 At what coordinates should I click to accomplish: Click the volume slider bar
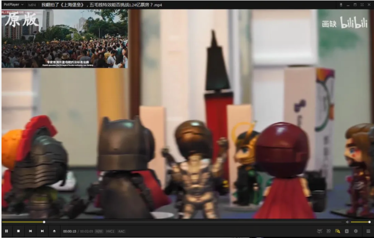(x=360, y=222)
